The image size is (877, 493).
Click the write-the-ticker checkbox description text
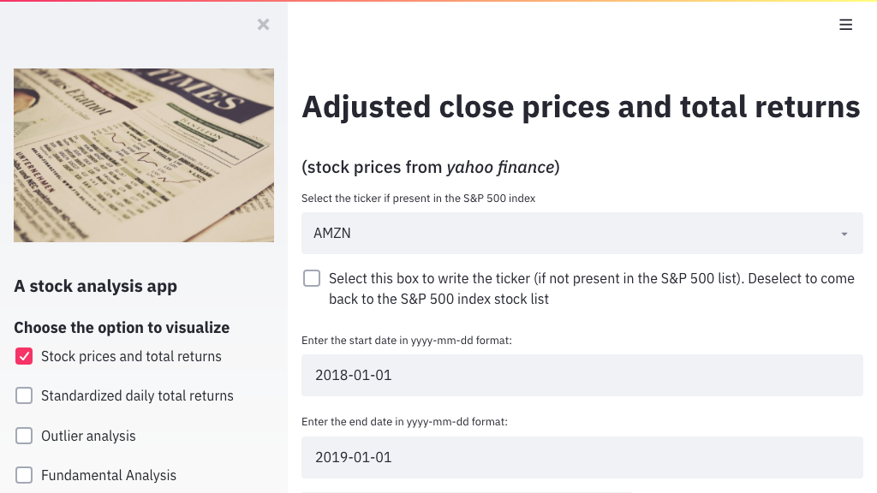[x=591, y=288]
